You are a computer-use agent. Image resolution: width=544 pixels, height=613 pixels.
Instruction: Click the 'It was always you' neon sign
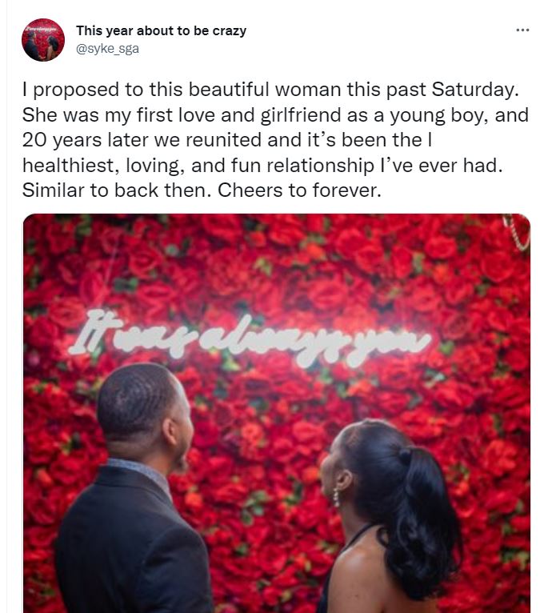(x=250, y=339)
